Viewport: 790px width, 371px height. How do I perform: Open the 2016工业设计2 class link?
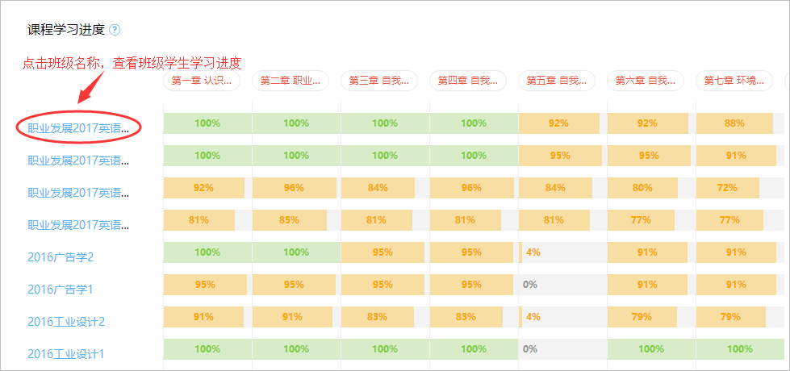[66, 321]
